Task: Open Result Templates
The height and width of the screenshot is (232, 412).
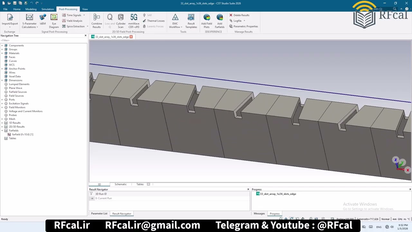Action: tap(191, 21)
